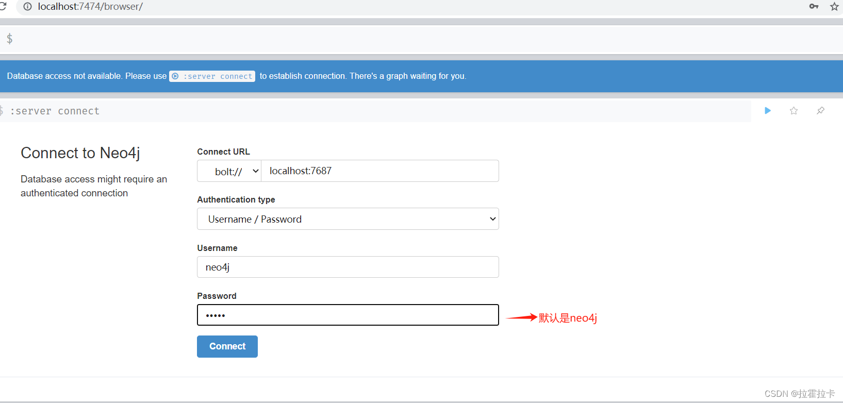Focus the top command editor line
The width and height of the screenshot is (843, 403).
pos(421,39)
